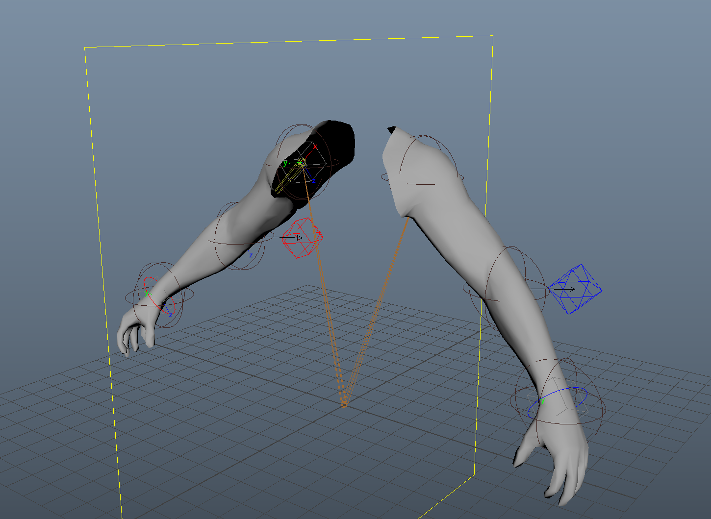Select the blue wireframe pole vector control
The width and height of the screenshot is (711, 519).
pos(575,289)
